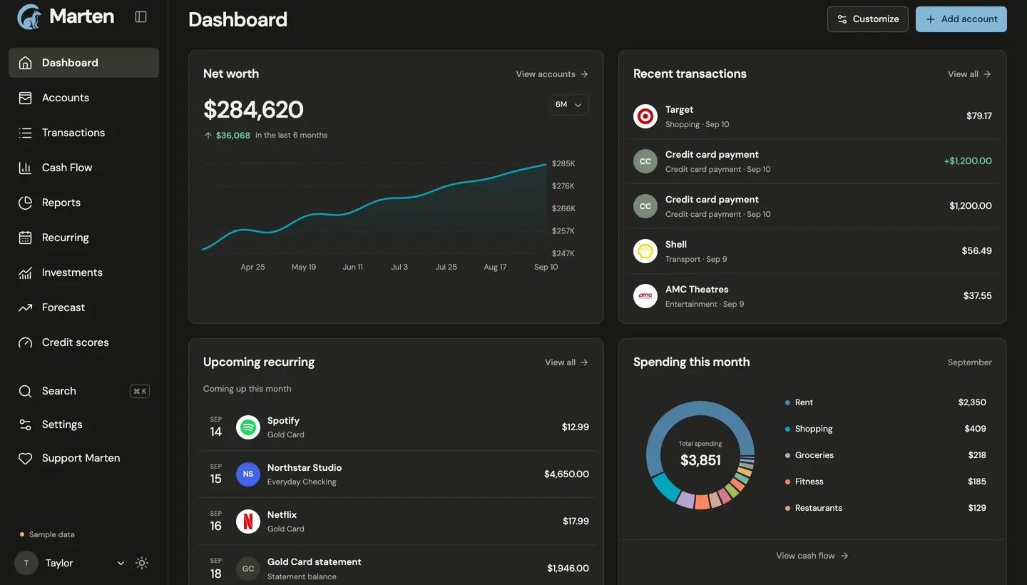1027x585 pixels.
Task: Open the Reports section
Action: 83,203
